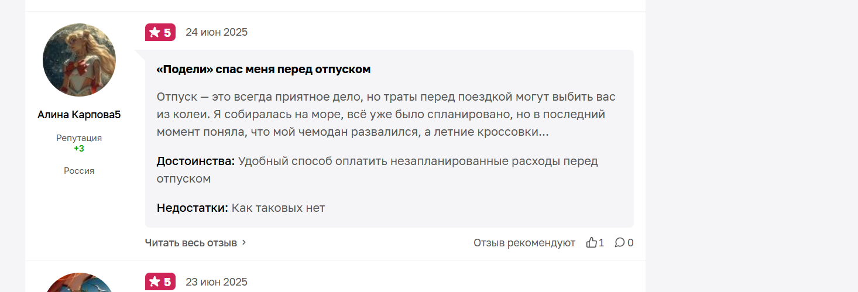Expand review with chevron after Читать весь отзыв
The height and width of the screenshot is (292, 858).
coord(244,242)
